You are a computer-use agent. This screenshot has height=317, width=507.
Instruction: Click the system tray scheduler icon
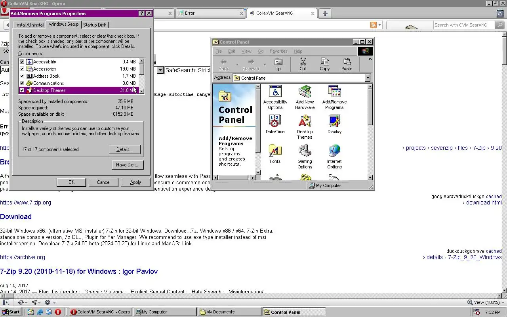[x=477, y=312]
